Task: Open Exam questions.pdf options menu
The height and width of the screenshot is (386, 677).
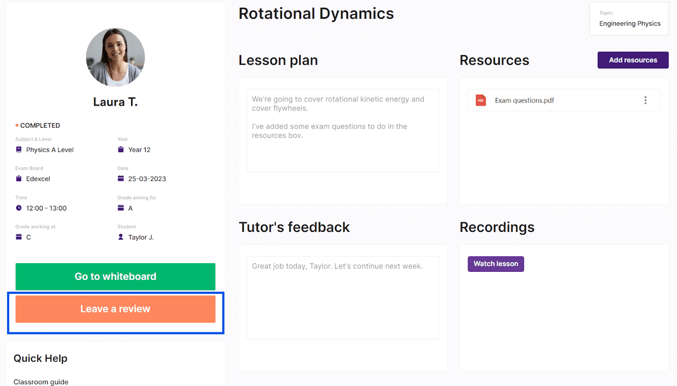Action: 645,100
